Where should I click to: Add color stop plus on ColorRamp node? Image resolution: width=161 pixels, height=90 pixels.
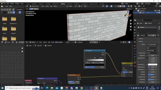tap(86, 58)
